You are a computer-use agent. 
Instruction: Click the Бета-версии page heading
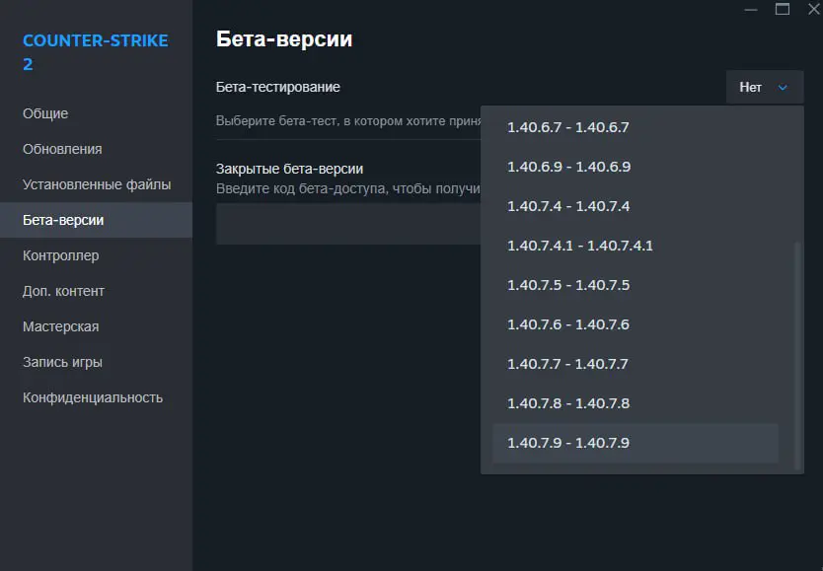[284, 39]
